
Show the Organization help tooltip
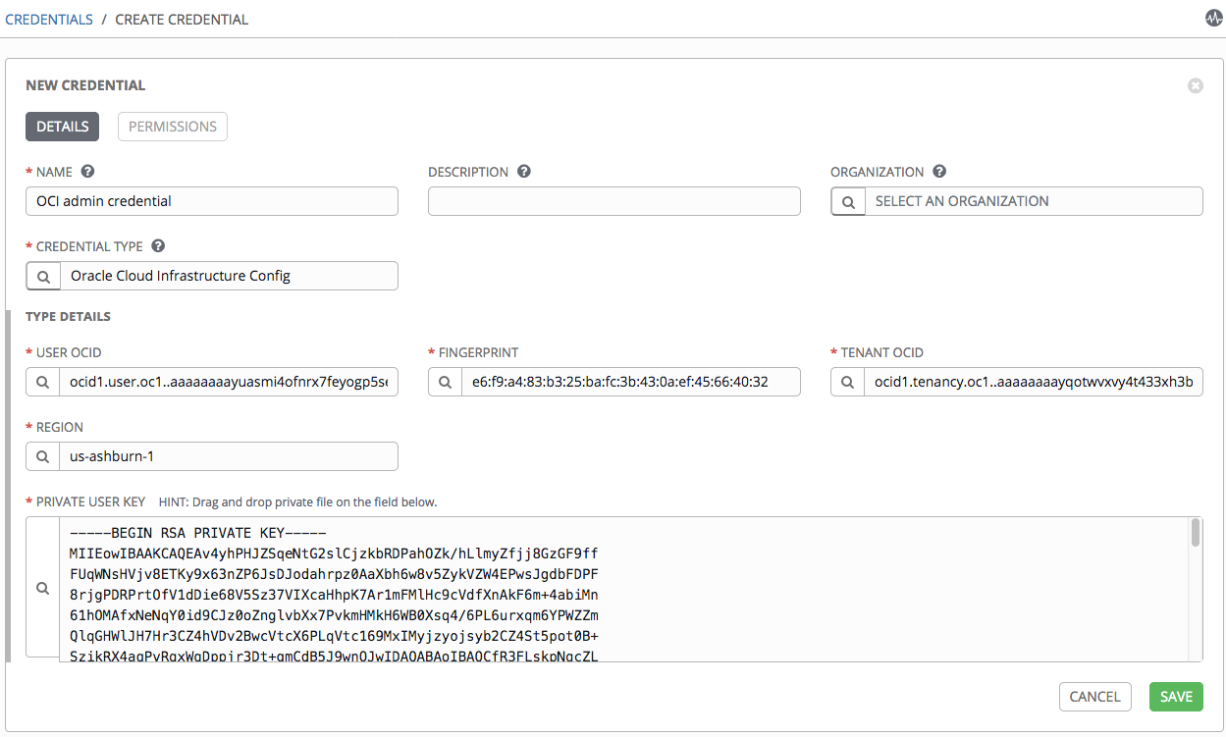point(939,171)
